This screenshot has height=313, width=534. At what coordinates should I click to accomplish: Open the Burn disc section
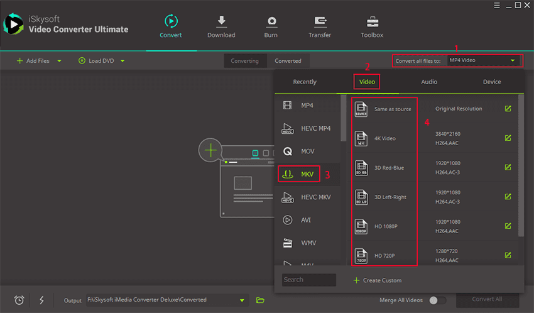click(x=271, y=22)
